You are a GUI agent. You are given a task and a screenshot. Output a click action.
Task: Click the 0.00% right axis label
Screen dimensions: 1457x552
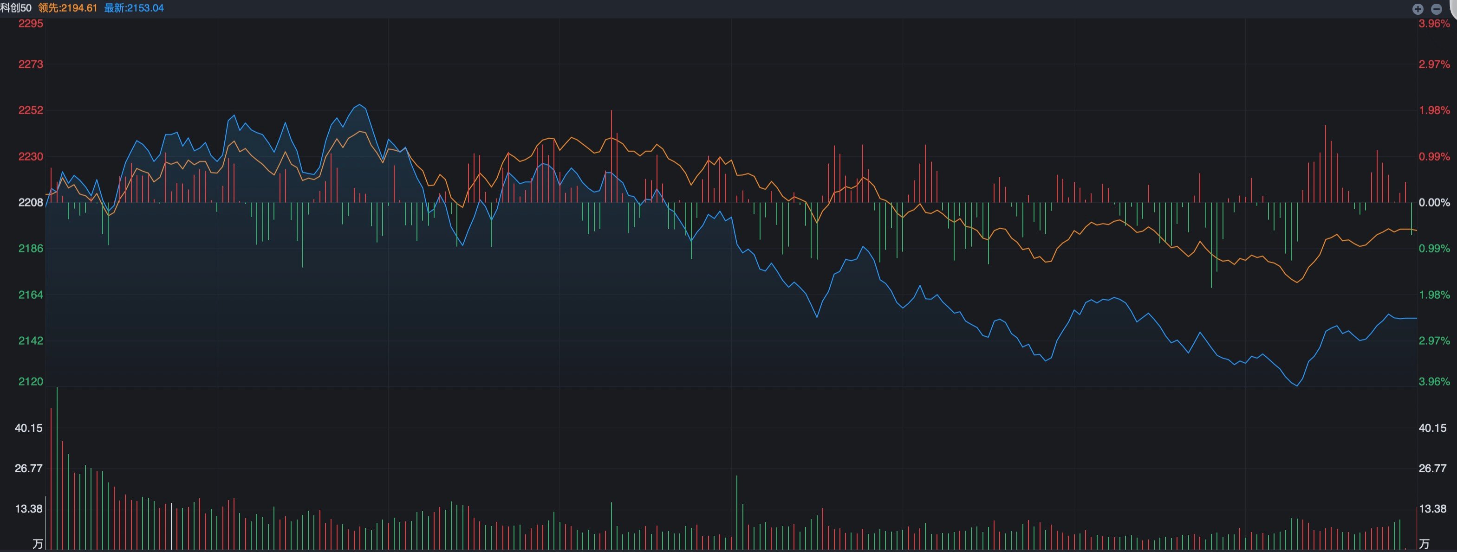tap(1434, 202)
